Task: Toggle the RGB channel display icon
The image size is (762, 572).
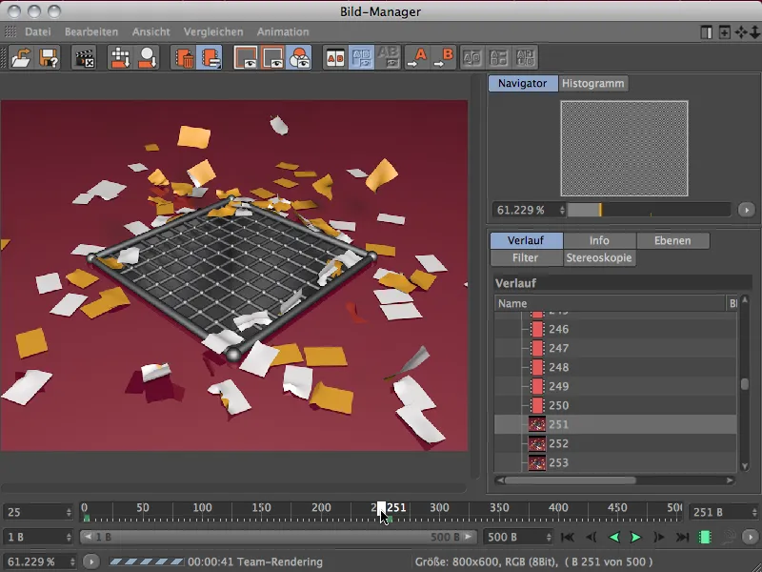Action: (299, 57)
